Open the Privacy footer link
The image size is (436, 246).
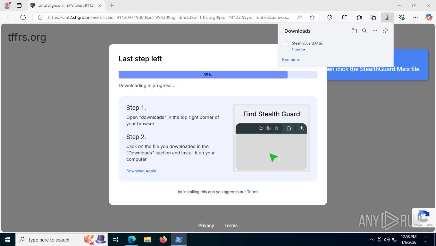coord(206,225)
